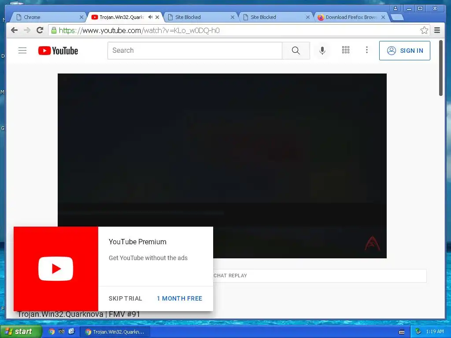Click the page vertical scrollbar thumb

click(x=440, y=68)
